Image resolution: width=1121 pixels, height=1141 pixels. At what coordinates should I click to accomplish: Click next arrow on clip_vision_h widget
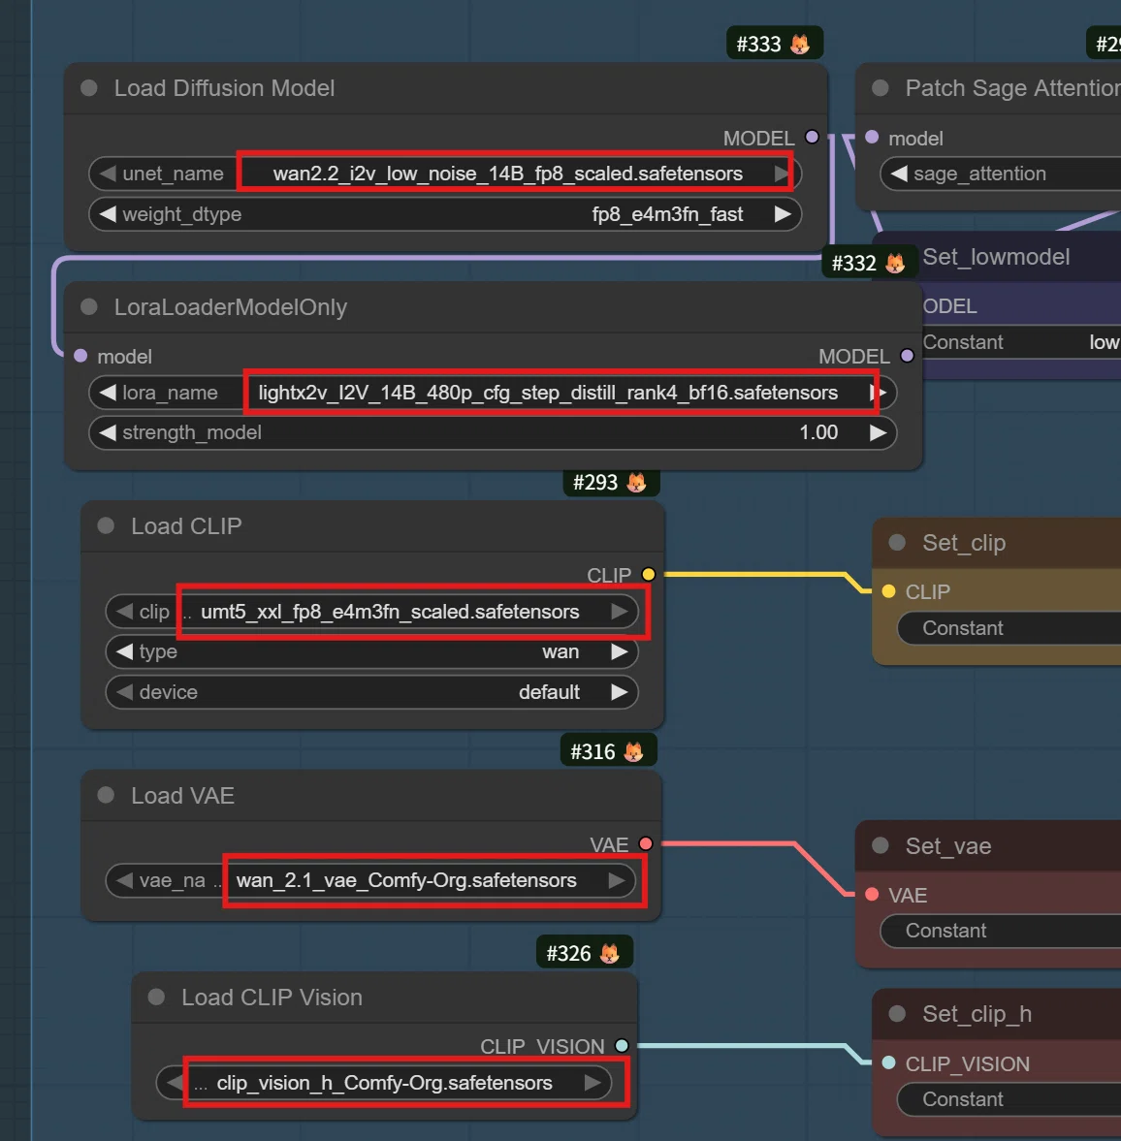(x=593, y=1083)
